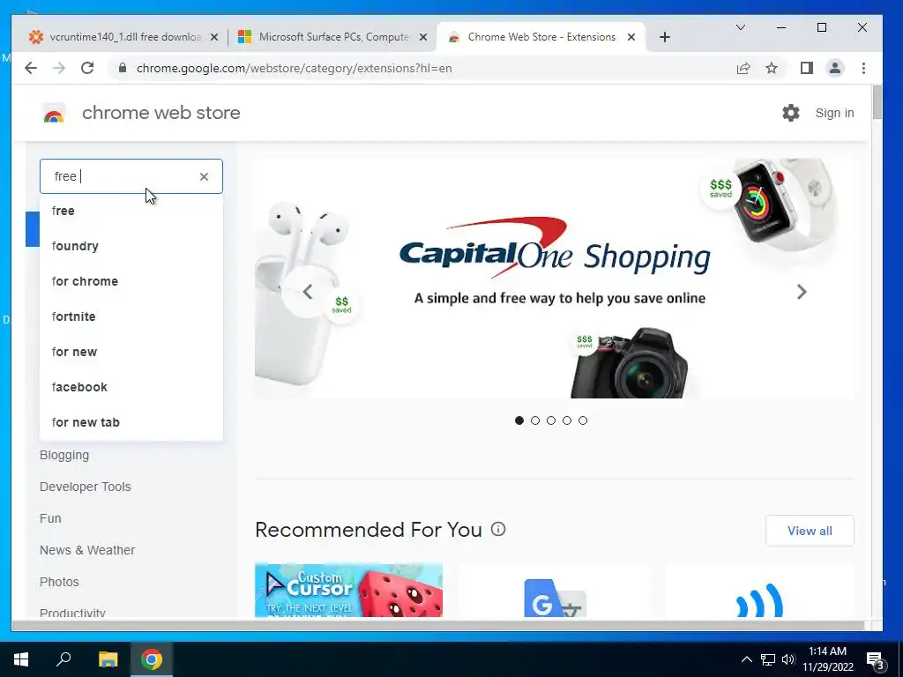This screenshot has width=903, height=677.
Task: Open web store settings gear
Action: (x=791, y=113)
